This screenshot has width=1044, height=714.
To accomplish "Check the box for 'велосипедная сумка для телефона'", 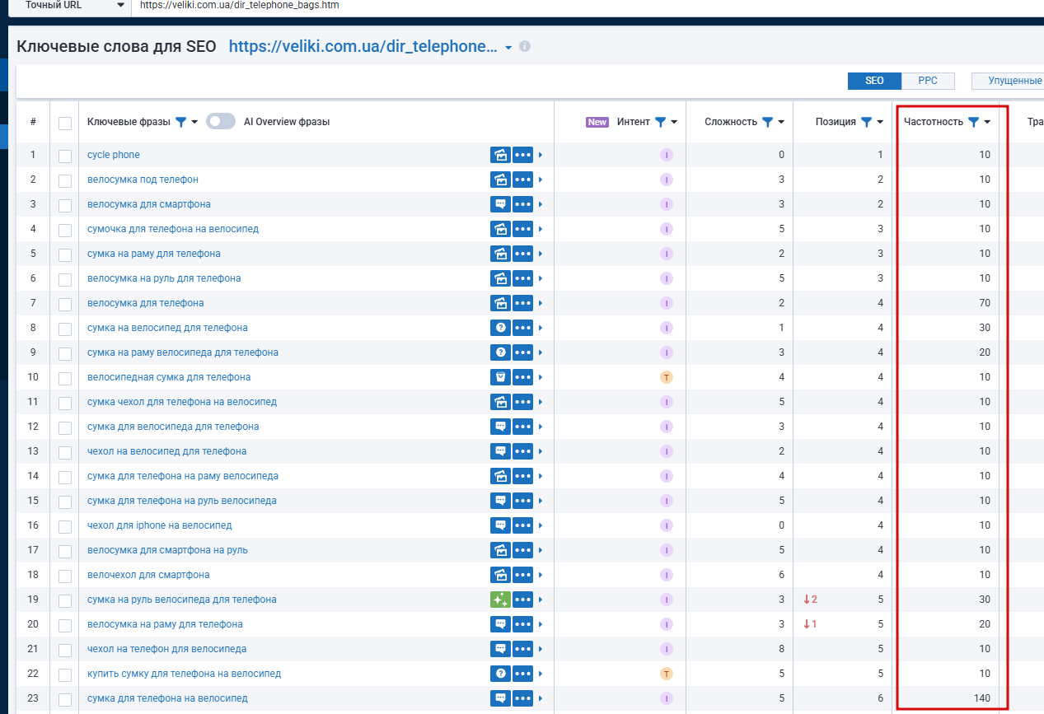I will 65,378.
